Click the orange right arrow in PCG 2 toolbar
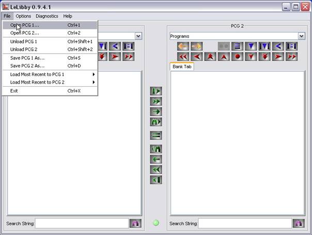This screenshot has height=235, width=312. pos(197,46)
